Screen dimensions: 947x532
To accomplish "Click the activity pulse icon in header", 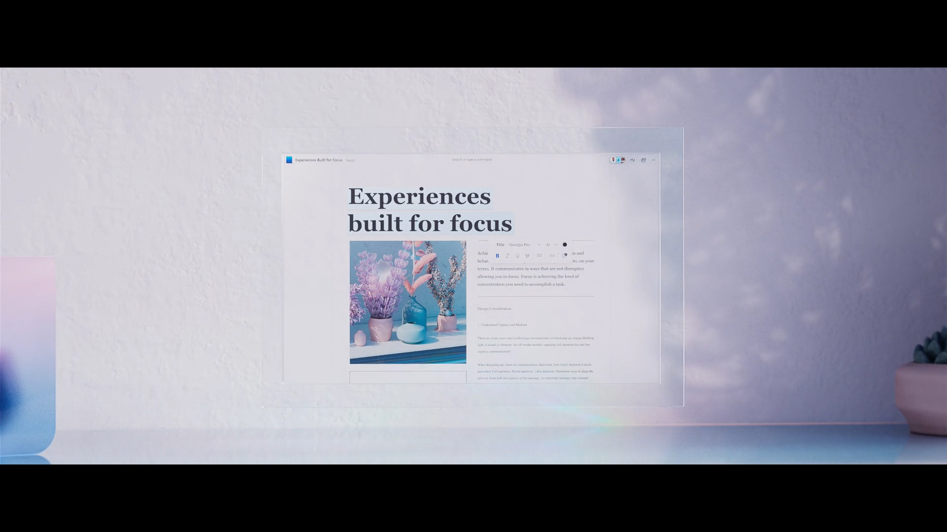I will click(x=632, y=160).
